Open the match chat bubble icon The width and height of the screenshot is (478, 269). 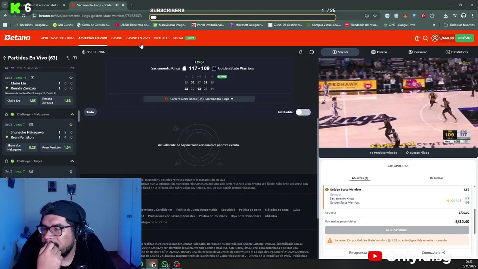click(311, 52)
